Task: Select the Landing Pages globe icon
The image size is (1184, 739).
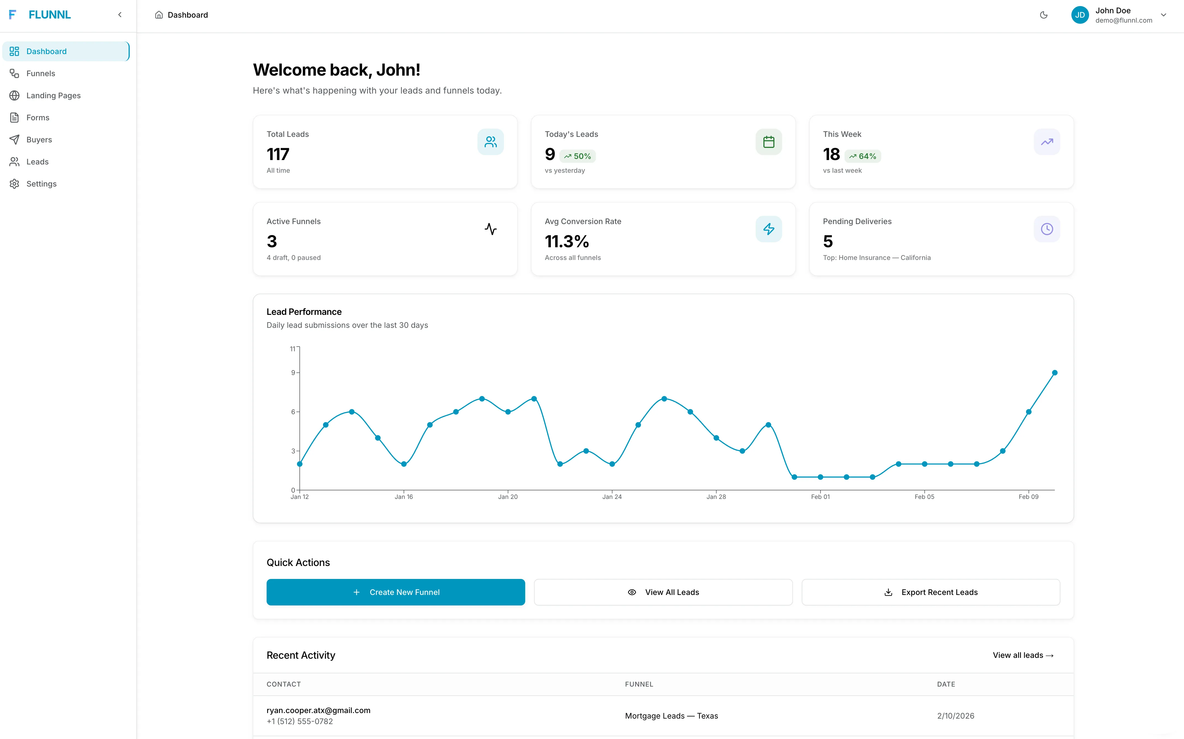Action: (14, 95)
